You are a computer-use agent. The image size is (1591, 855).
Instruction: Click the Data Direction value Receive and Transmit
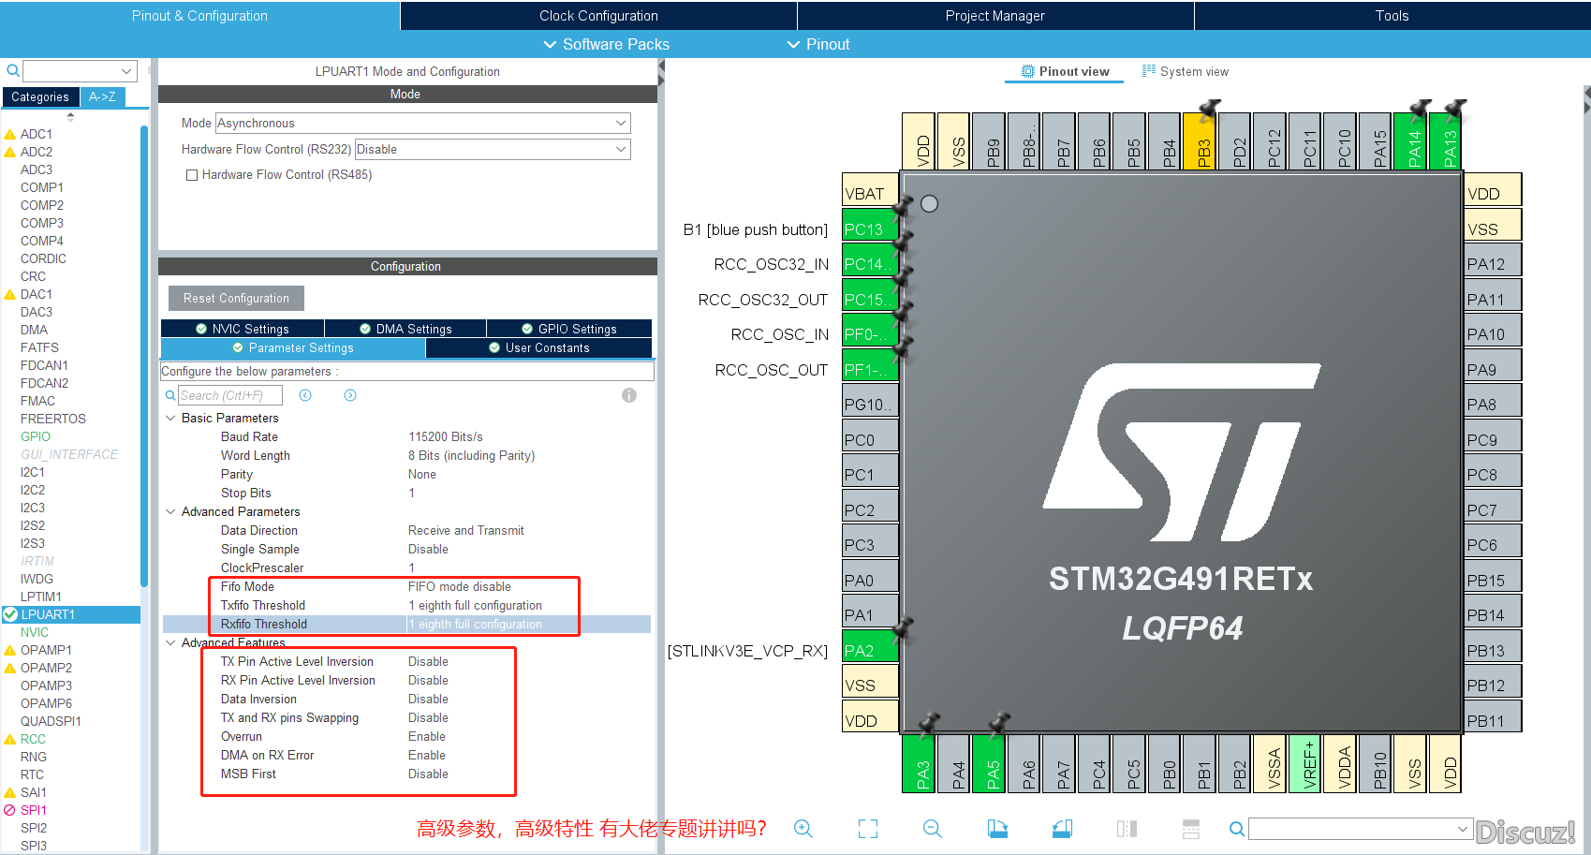click(x=466, y=530)
